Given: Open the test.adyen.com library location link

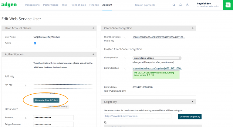Looking at the screenshot, I should [157, 68].
